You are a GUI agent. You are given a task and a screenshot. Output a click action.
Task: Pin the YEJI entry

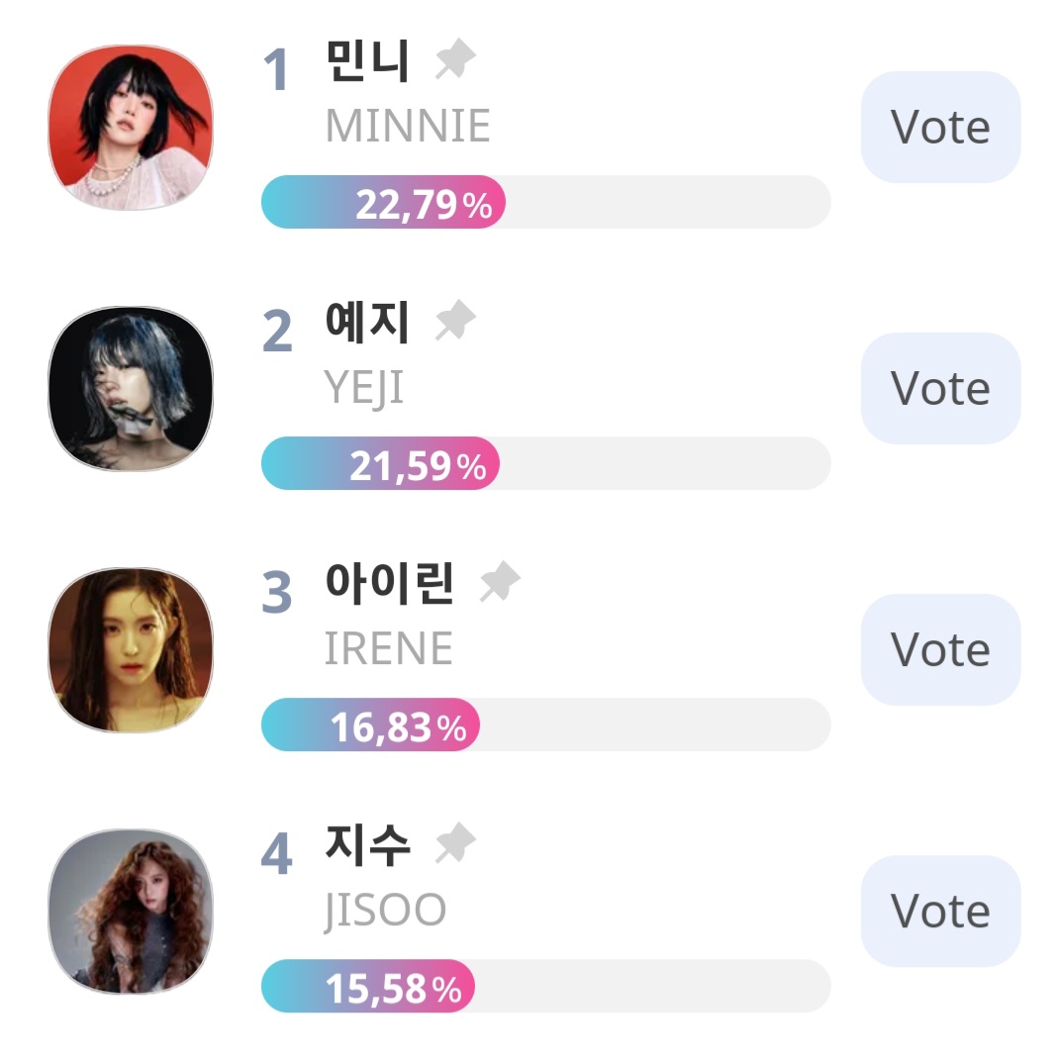(x=455, y=323)
